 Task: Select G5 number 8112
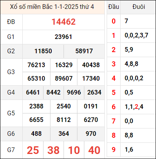tap(64, 120)
